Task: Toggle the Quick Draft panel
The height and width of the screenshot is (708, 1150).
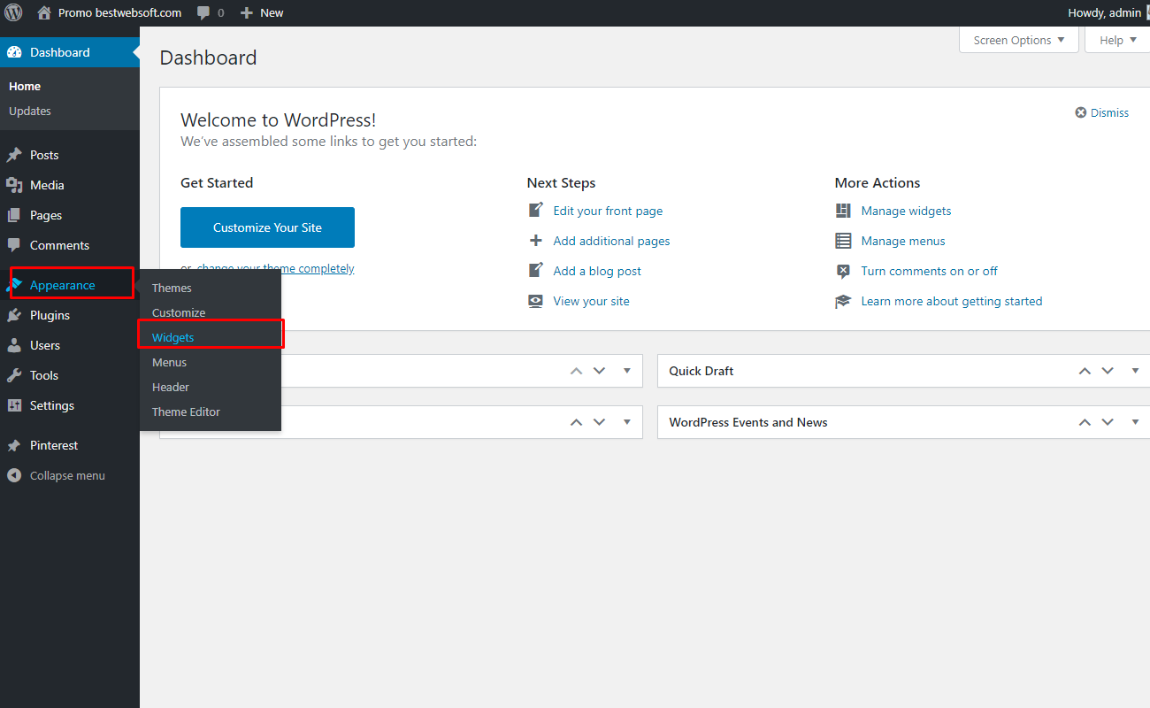Action: 1135,371
